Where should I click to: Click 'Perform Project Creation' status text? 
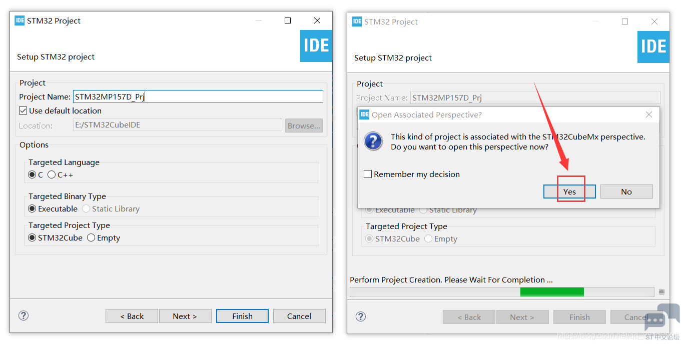pos(451,279)
